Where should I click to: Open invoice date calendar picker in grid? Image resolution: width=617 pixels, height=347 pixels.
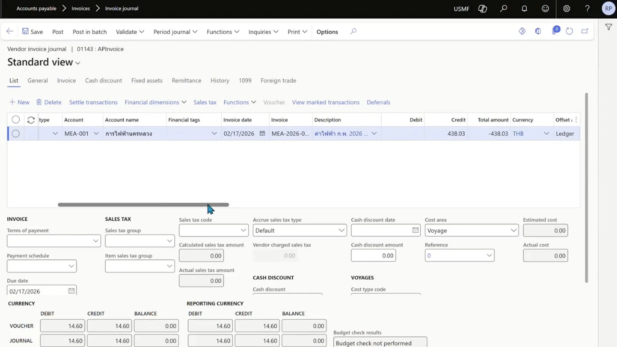coord(262,133)
